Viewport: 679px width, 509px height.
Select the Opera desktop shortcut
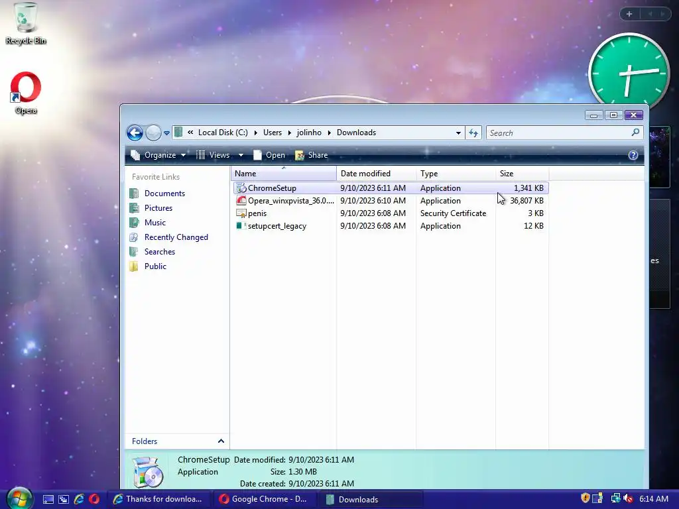26,93
